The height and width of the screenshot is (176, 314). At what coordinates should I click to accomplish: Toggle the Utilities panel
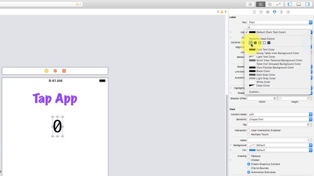pos(308,4)
